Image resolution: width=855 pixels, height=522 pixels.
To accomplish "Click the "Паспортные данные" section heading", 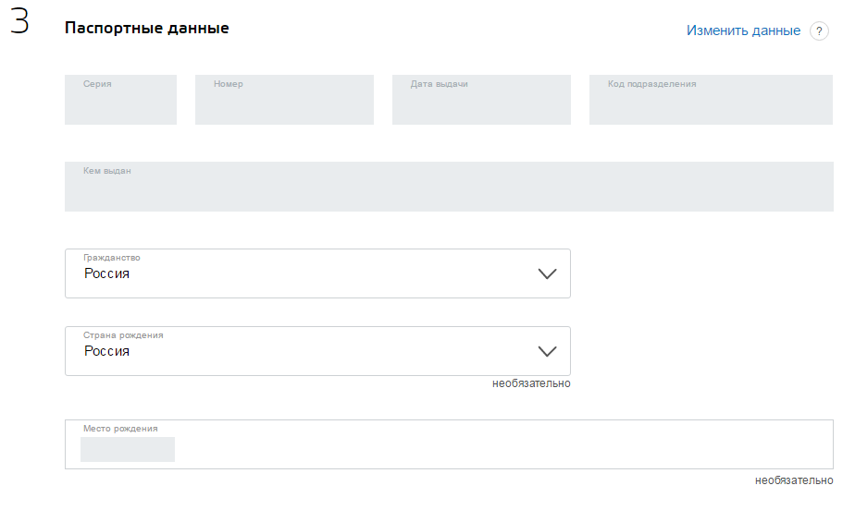I will click(146, 29).
